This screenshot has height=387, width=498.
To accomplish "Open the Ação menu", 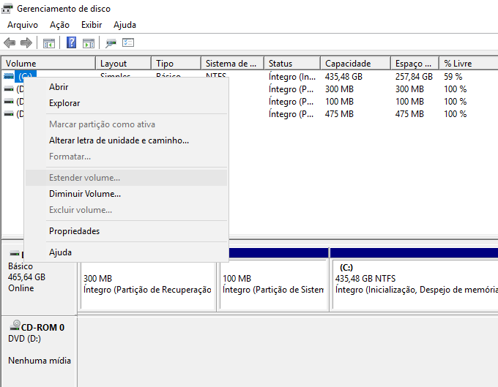I will [59, 25].
